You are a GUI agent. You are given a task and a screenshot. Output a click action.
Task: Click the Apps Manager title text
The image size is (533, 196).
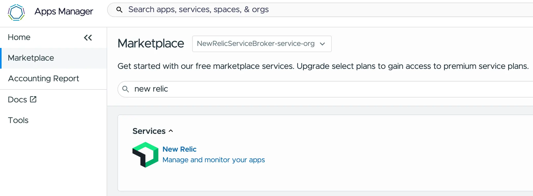click(x=64, y=11)
